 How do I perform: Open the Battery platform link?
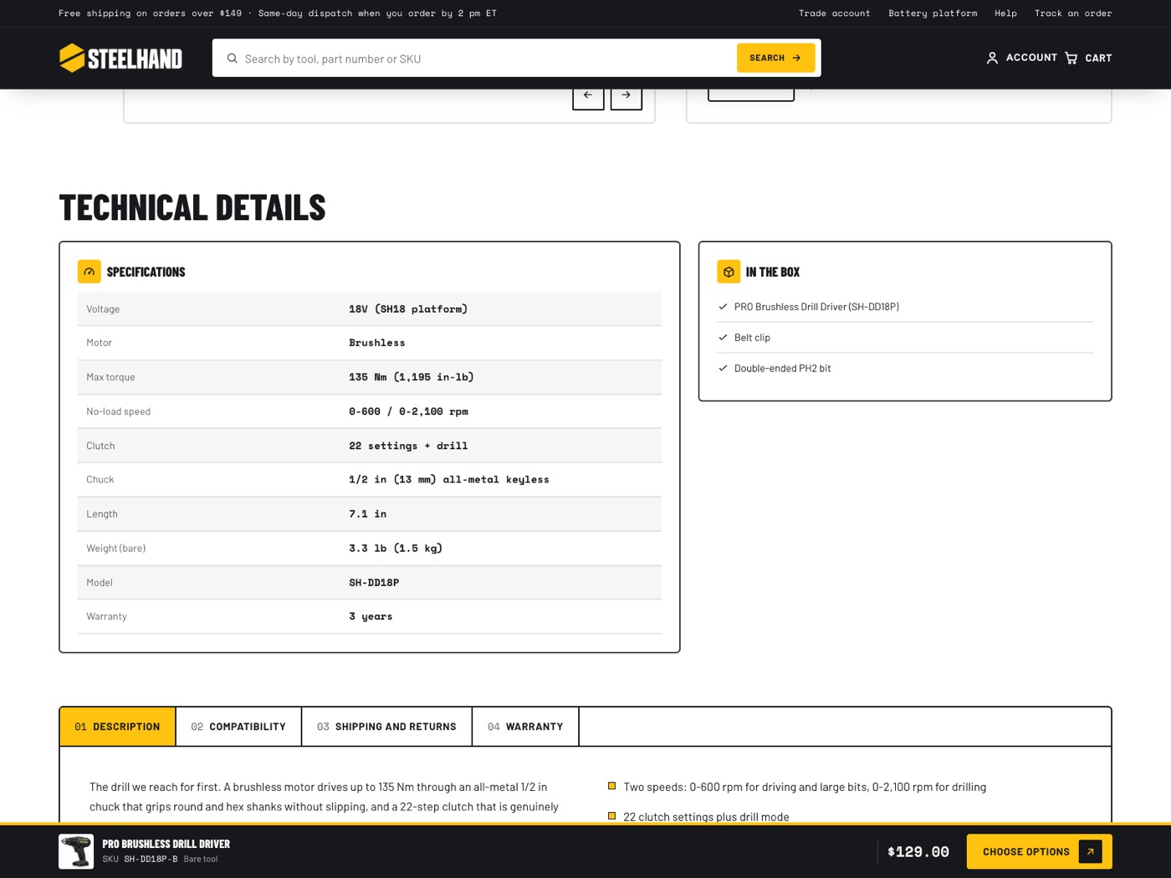(x=933, y=13)
